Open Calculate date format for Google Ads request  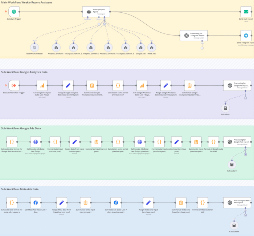click(x=12, y=142)
